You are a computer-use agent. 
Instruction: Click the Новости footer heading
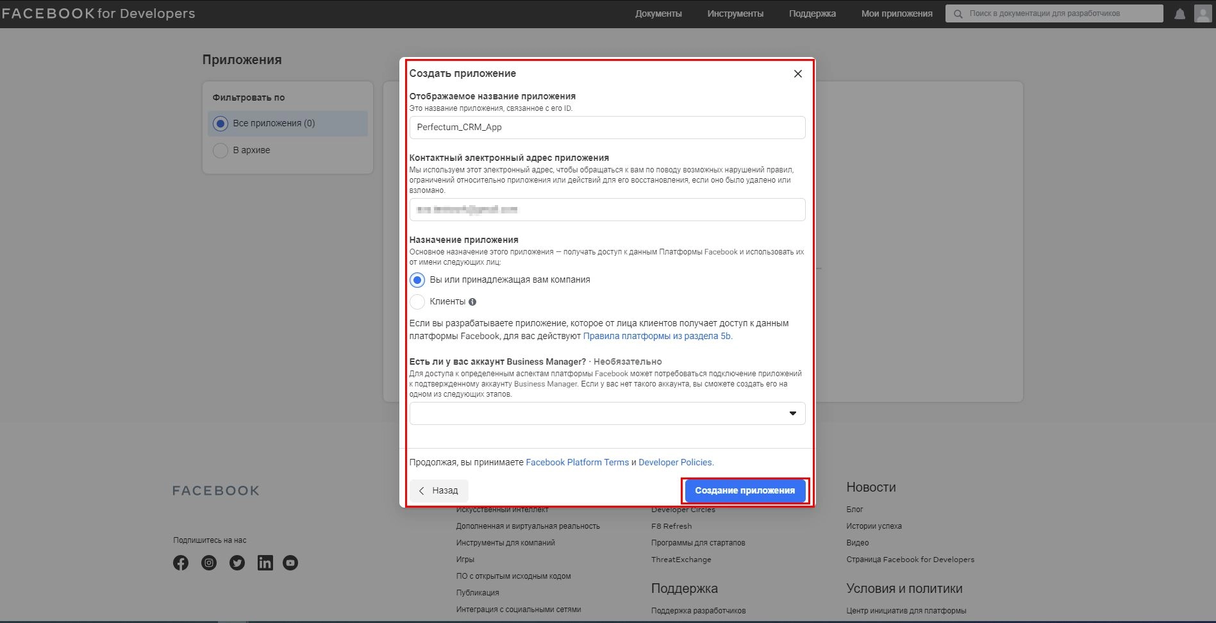pos(870,487)
